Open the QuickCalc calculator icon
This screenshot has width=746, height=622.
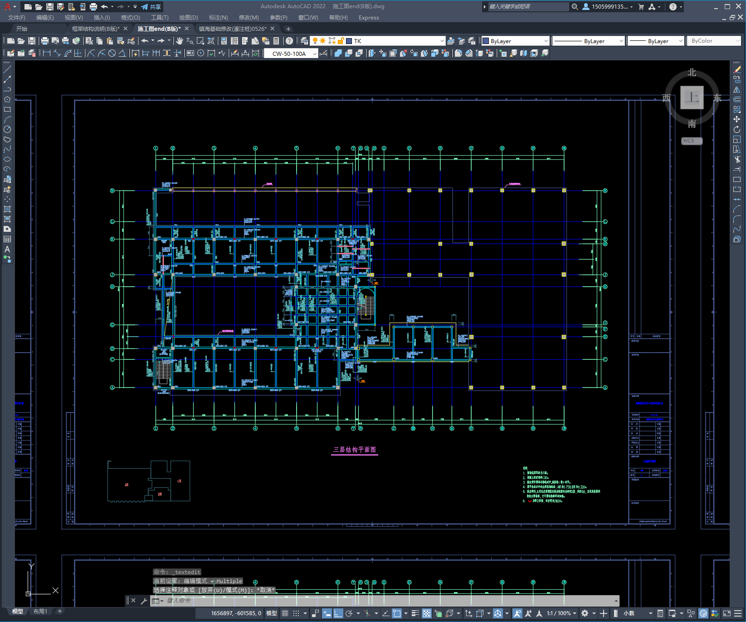(276, 41)
